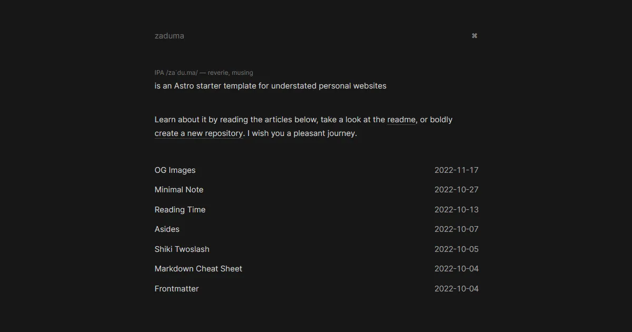Open the Frontmatter article
This screenshot has height=332, width=632.
click(x=176, y=289)
